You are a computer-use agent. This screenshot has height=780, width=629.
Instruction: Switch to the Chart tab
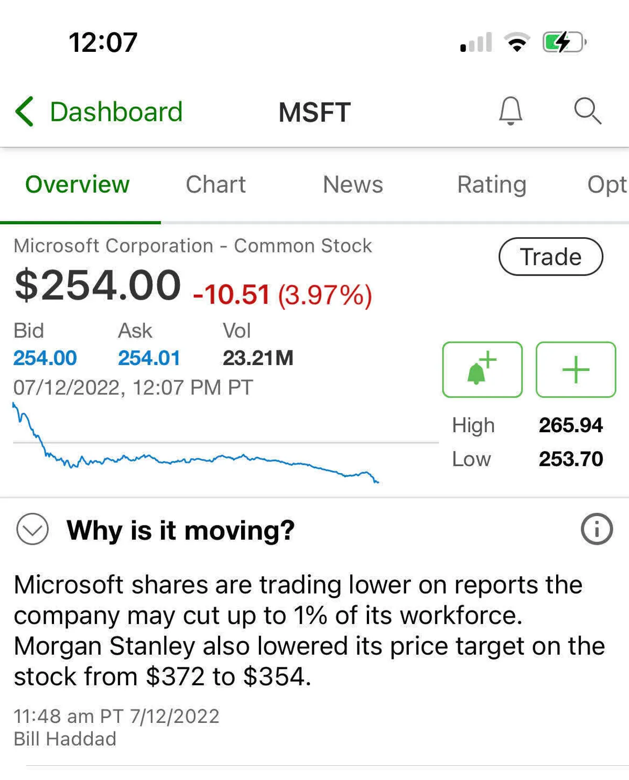[x=215, y=184]
